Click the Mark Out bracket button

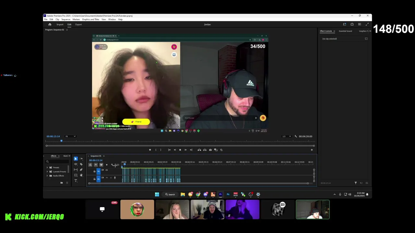(160, 150)
